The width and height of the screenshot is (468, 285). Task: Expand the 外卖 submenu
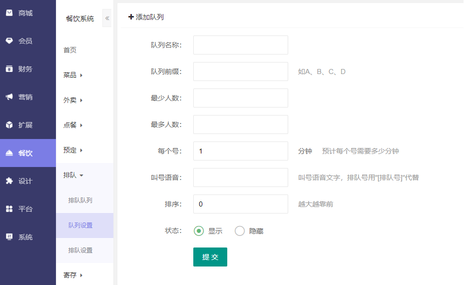coord(73,100)
